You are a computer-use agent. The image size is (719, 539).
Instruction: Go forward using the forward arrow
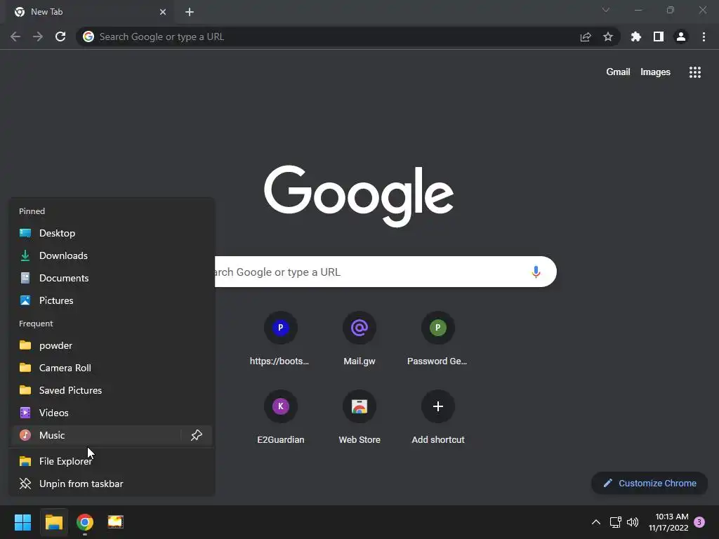(x=38, y=36)
